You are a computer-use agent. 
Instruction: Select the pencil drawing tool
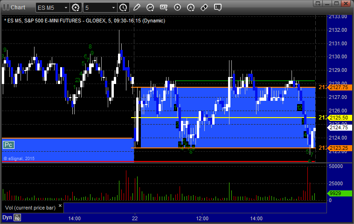pyautogui.click(x=137, y=7)
